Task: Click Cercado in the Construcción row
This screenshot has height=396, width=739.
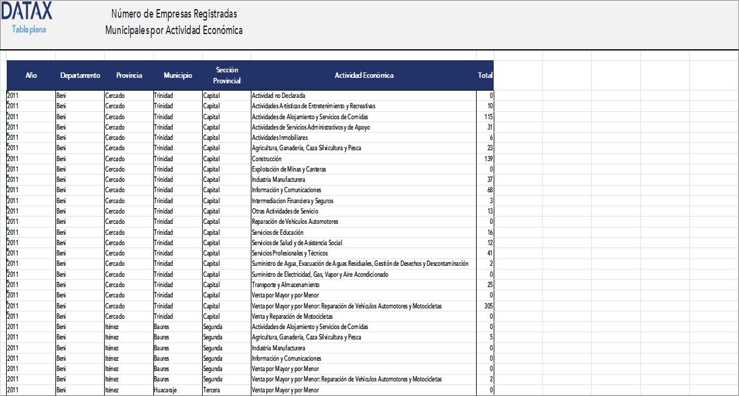Action: [129, 159]
